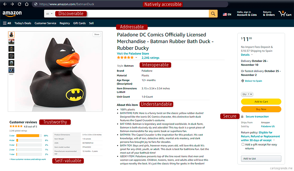Open the All hamburger menu
The width and height of the screenshot is (294, 171).
(x=7, y=23)
